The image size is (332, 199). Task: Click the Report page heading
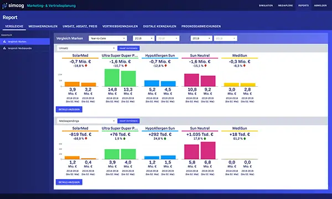pyautogui.click(x=10, y=18)
